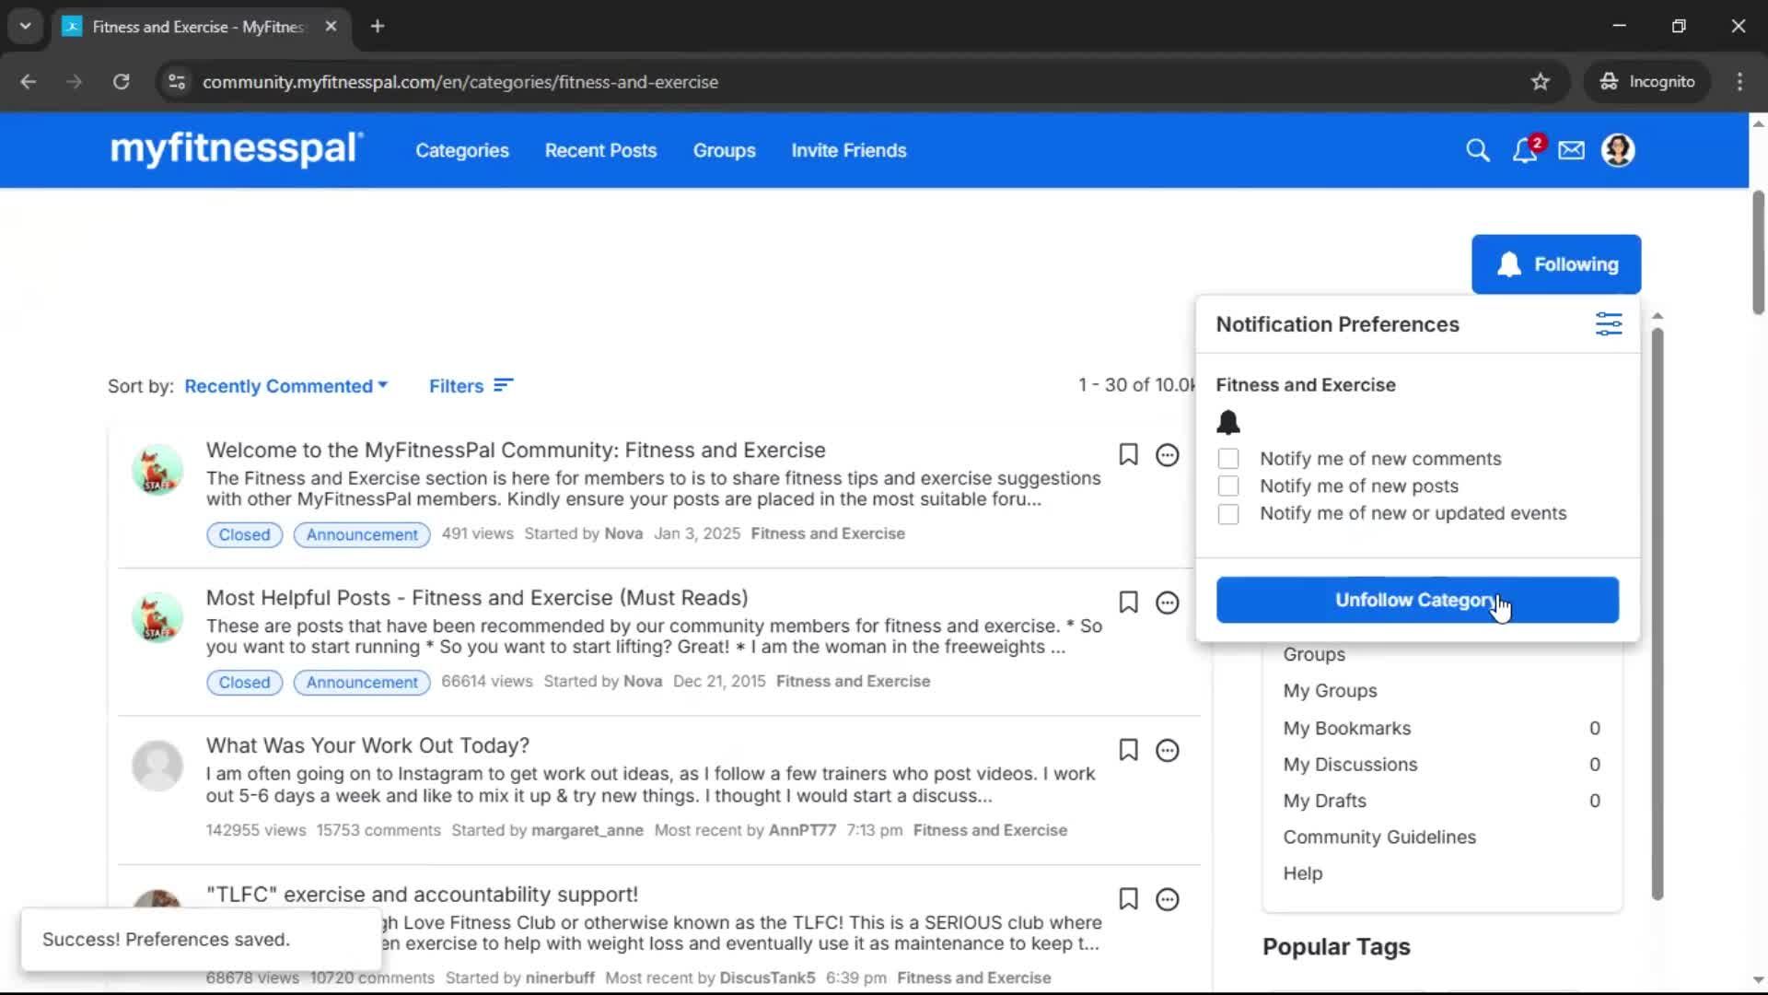Open options for the Welcome to MyFitnessPal post
The image size is (1768, 995).
[x=1168, y=455]
